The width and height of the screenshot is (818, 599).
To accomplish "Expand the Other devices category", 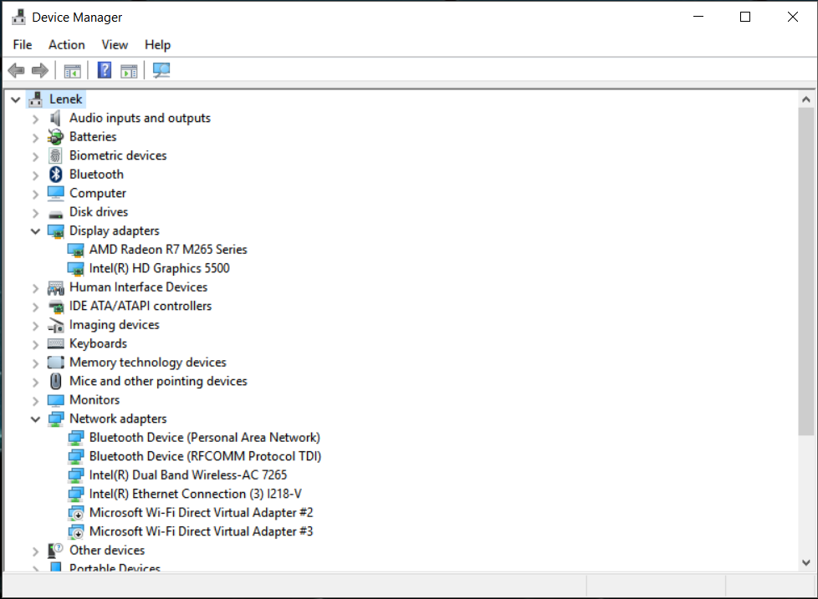I will point(35,551).
